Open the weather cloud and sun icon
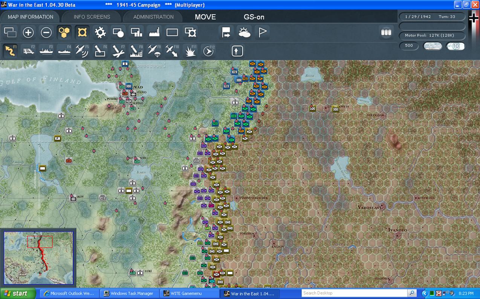This screenshot has width=480, height=299. pos(245,33)
